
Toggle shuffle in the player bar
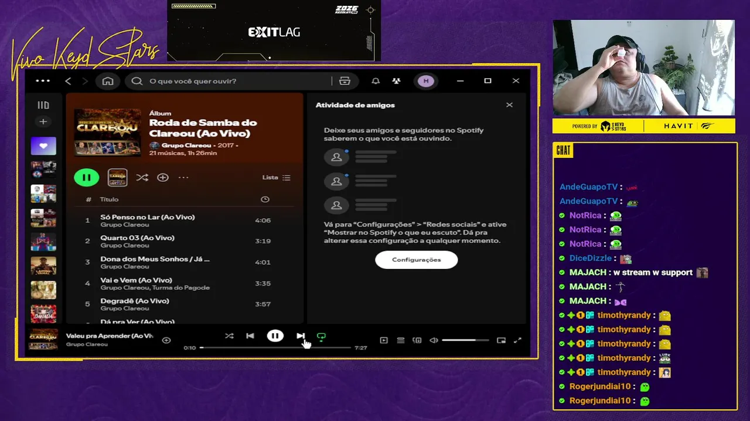click(229, 336)
